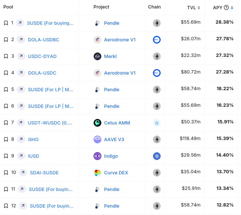Click the Pool column header
Viewport: 241px width, 215px height.
click(x=8, y=7)
